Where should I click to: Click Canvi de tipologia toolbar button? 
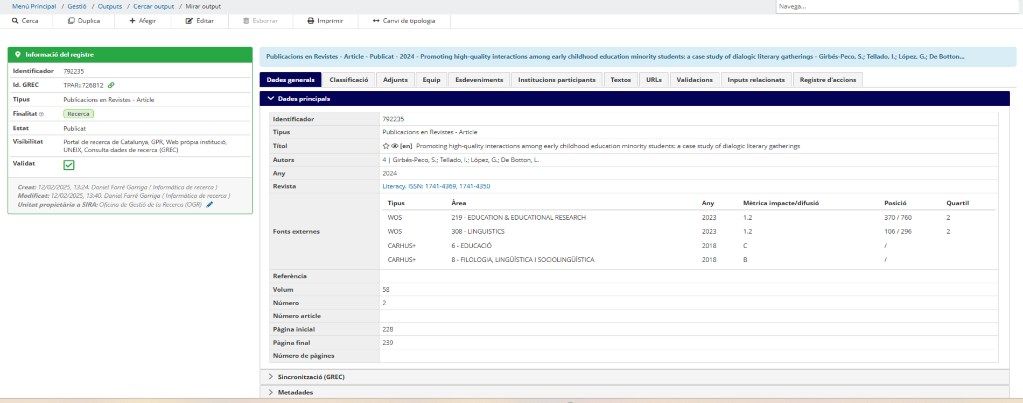(x=404, y=21)
